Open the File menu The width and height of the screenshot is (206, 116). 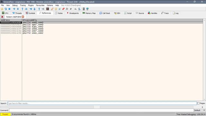click(2, 5)
